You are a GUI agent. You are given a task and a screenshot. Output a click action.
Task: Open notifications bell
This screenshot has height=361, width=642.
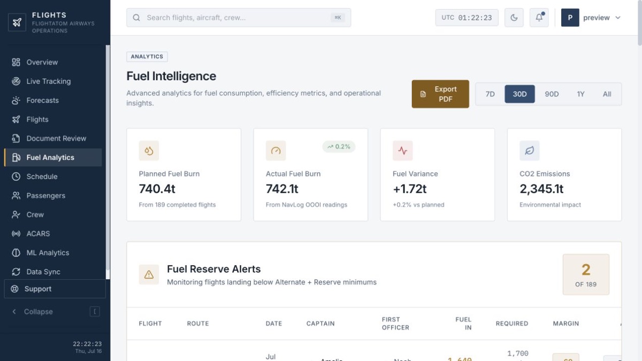539,18
